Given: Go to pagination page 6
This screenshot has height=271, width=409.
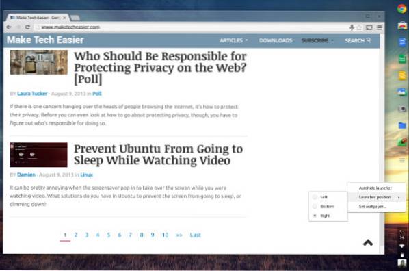Looking at the screenshot, I should click(x=120, y=235).
